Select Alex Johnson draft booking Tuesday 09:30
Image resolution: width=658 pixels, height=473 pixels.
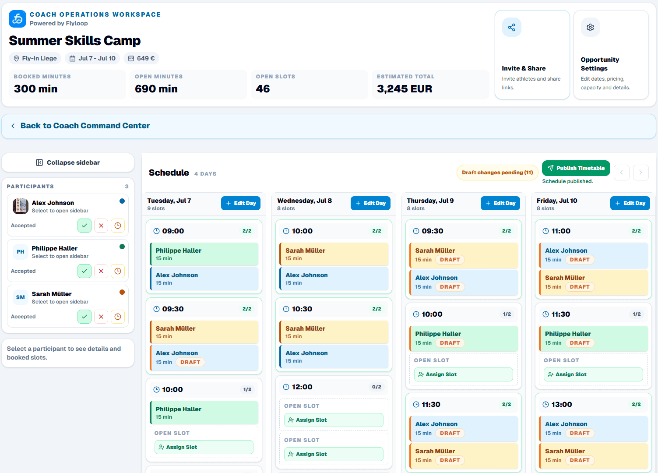[x=204, y=358]
